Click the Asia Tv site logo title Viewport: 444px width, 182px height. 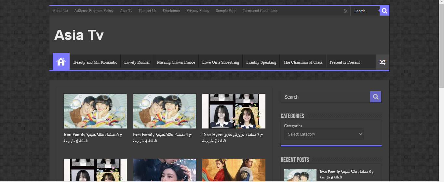79,35
